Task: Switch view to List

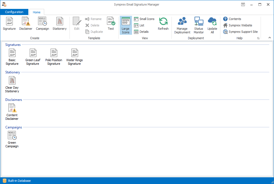Action: (139, 25)
